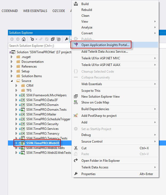This screenshot has width=166, height=195.
Task: Click the Build icon in context menu
Action: pyautogui.click(x=76, y=4)
